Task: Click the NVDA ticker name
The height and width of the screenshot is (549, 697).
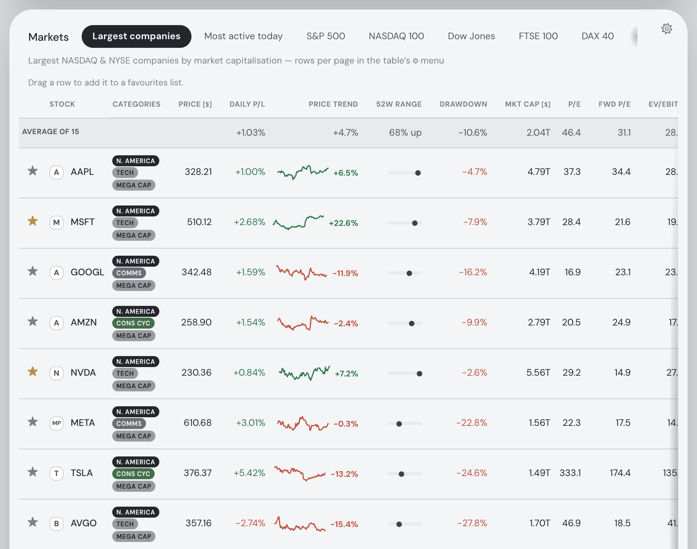Action: click(83, 373)
